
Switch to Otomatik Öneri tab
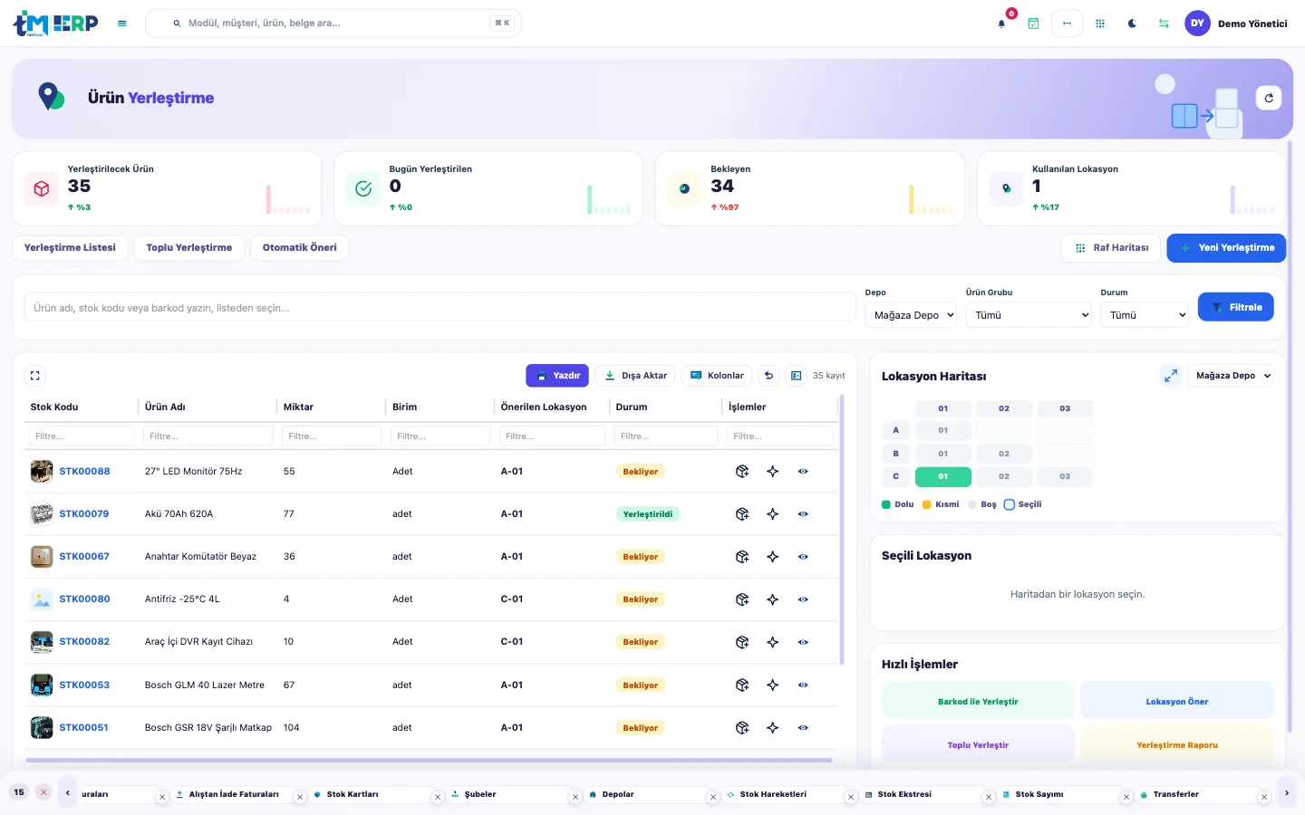(x=299, y=248)
